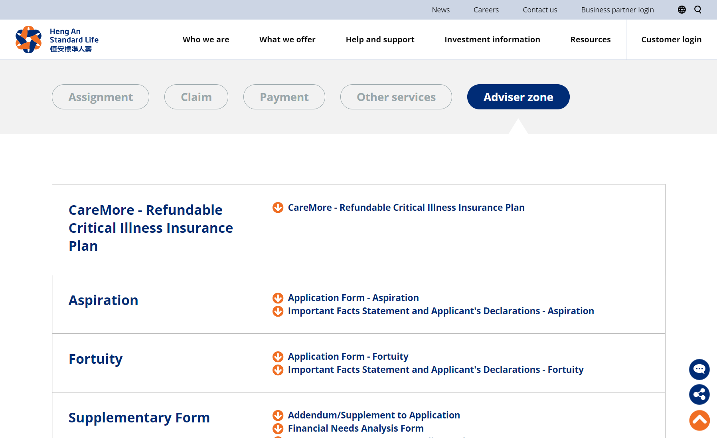Click the share icon button

699,394
